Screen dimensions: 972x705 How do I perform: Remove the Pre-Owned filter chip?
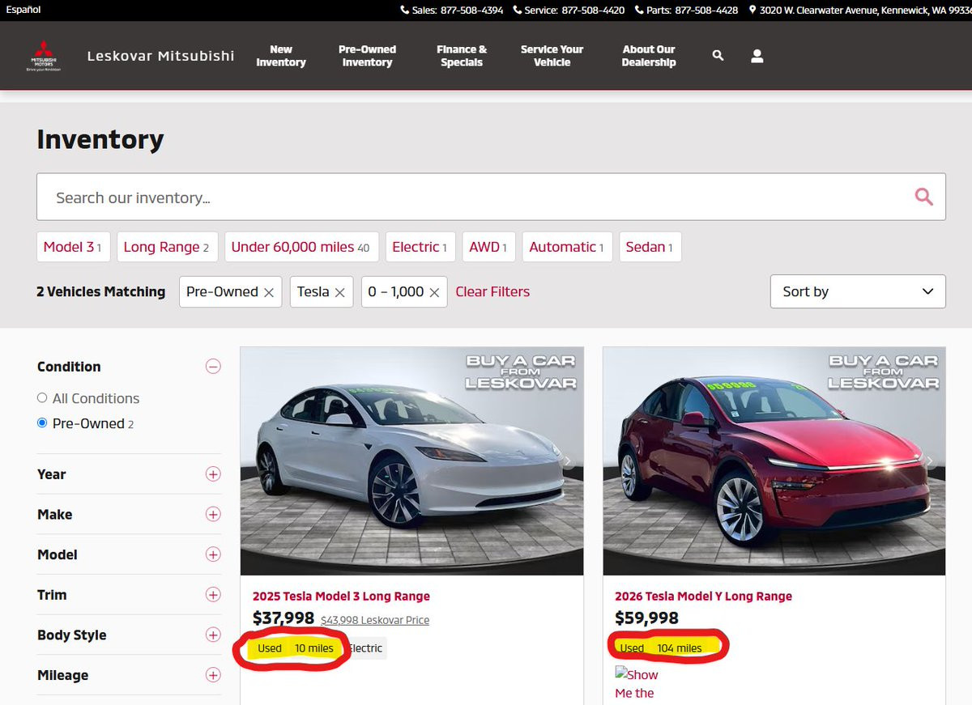tap(269, 293)
